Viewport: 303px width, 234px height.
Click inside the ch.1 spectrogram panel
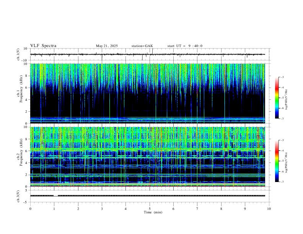click(x=148, y=93)
